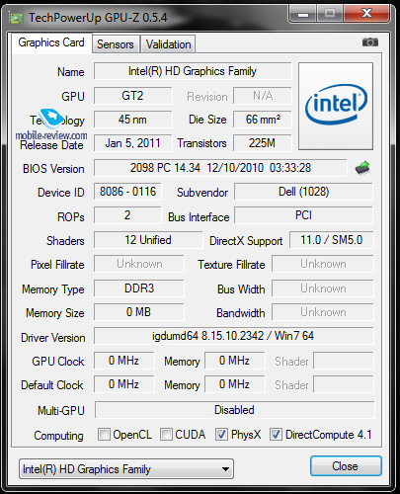This screenshot has height=494, width=400.
Task: Uncheck the DirectCompute 4.1 checkbox
Action: pyautogui.click(x=276, y=435)
